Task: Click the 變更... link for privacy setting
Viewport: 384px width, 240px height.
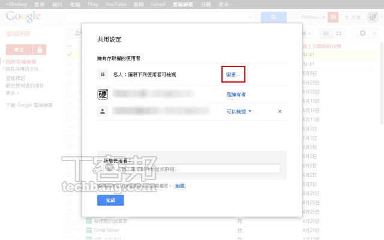Action: [x=233, y=75]
